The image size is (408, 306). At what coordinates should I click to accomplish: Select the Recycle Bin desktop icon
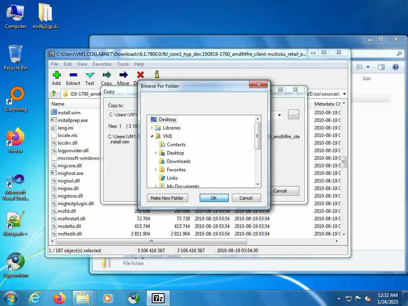click(16, 58)
